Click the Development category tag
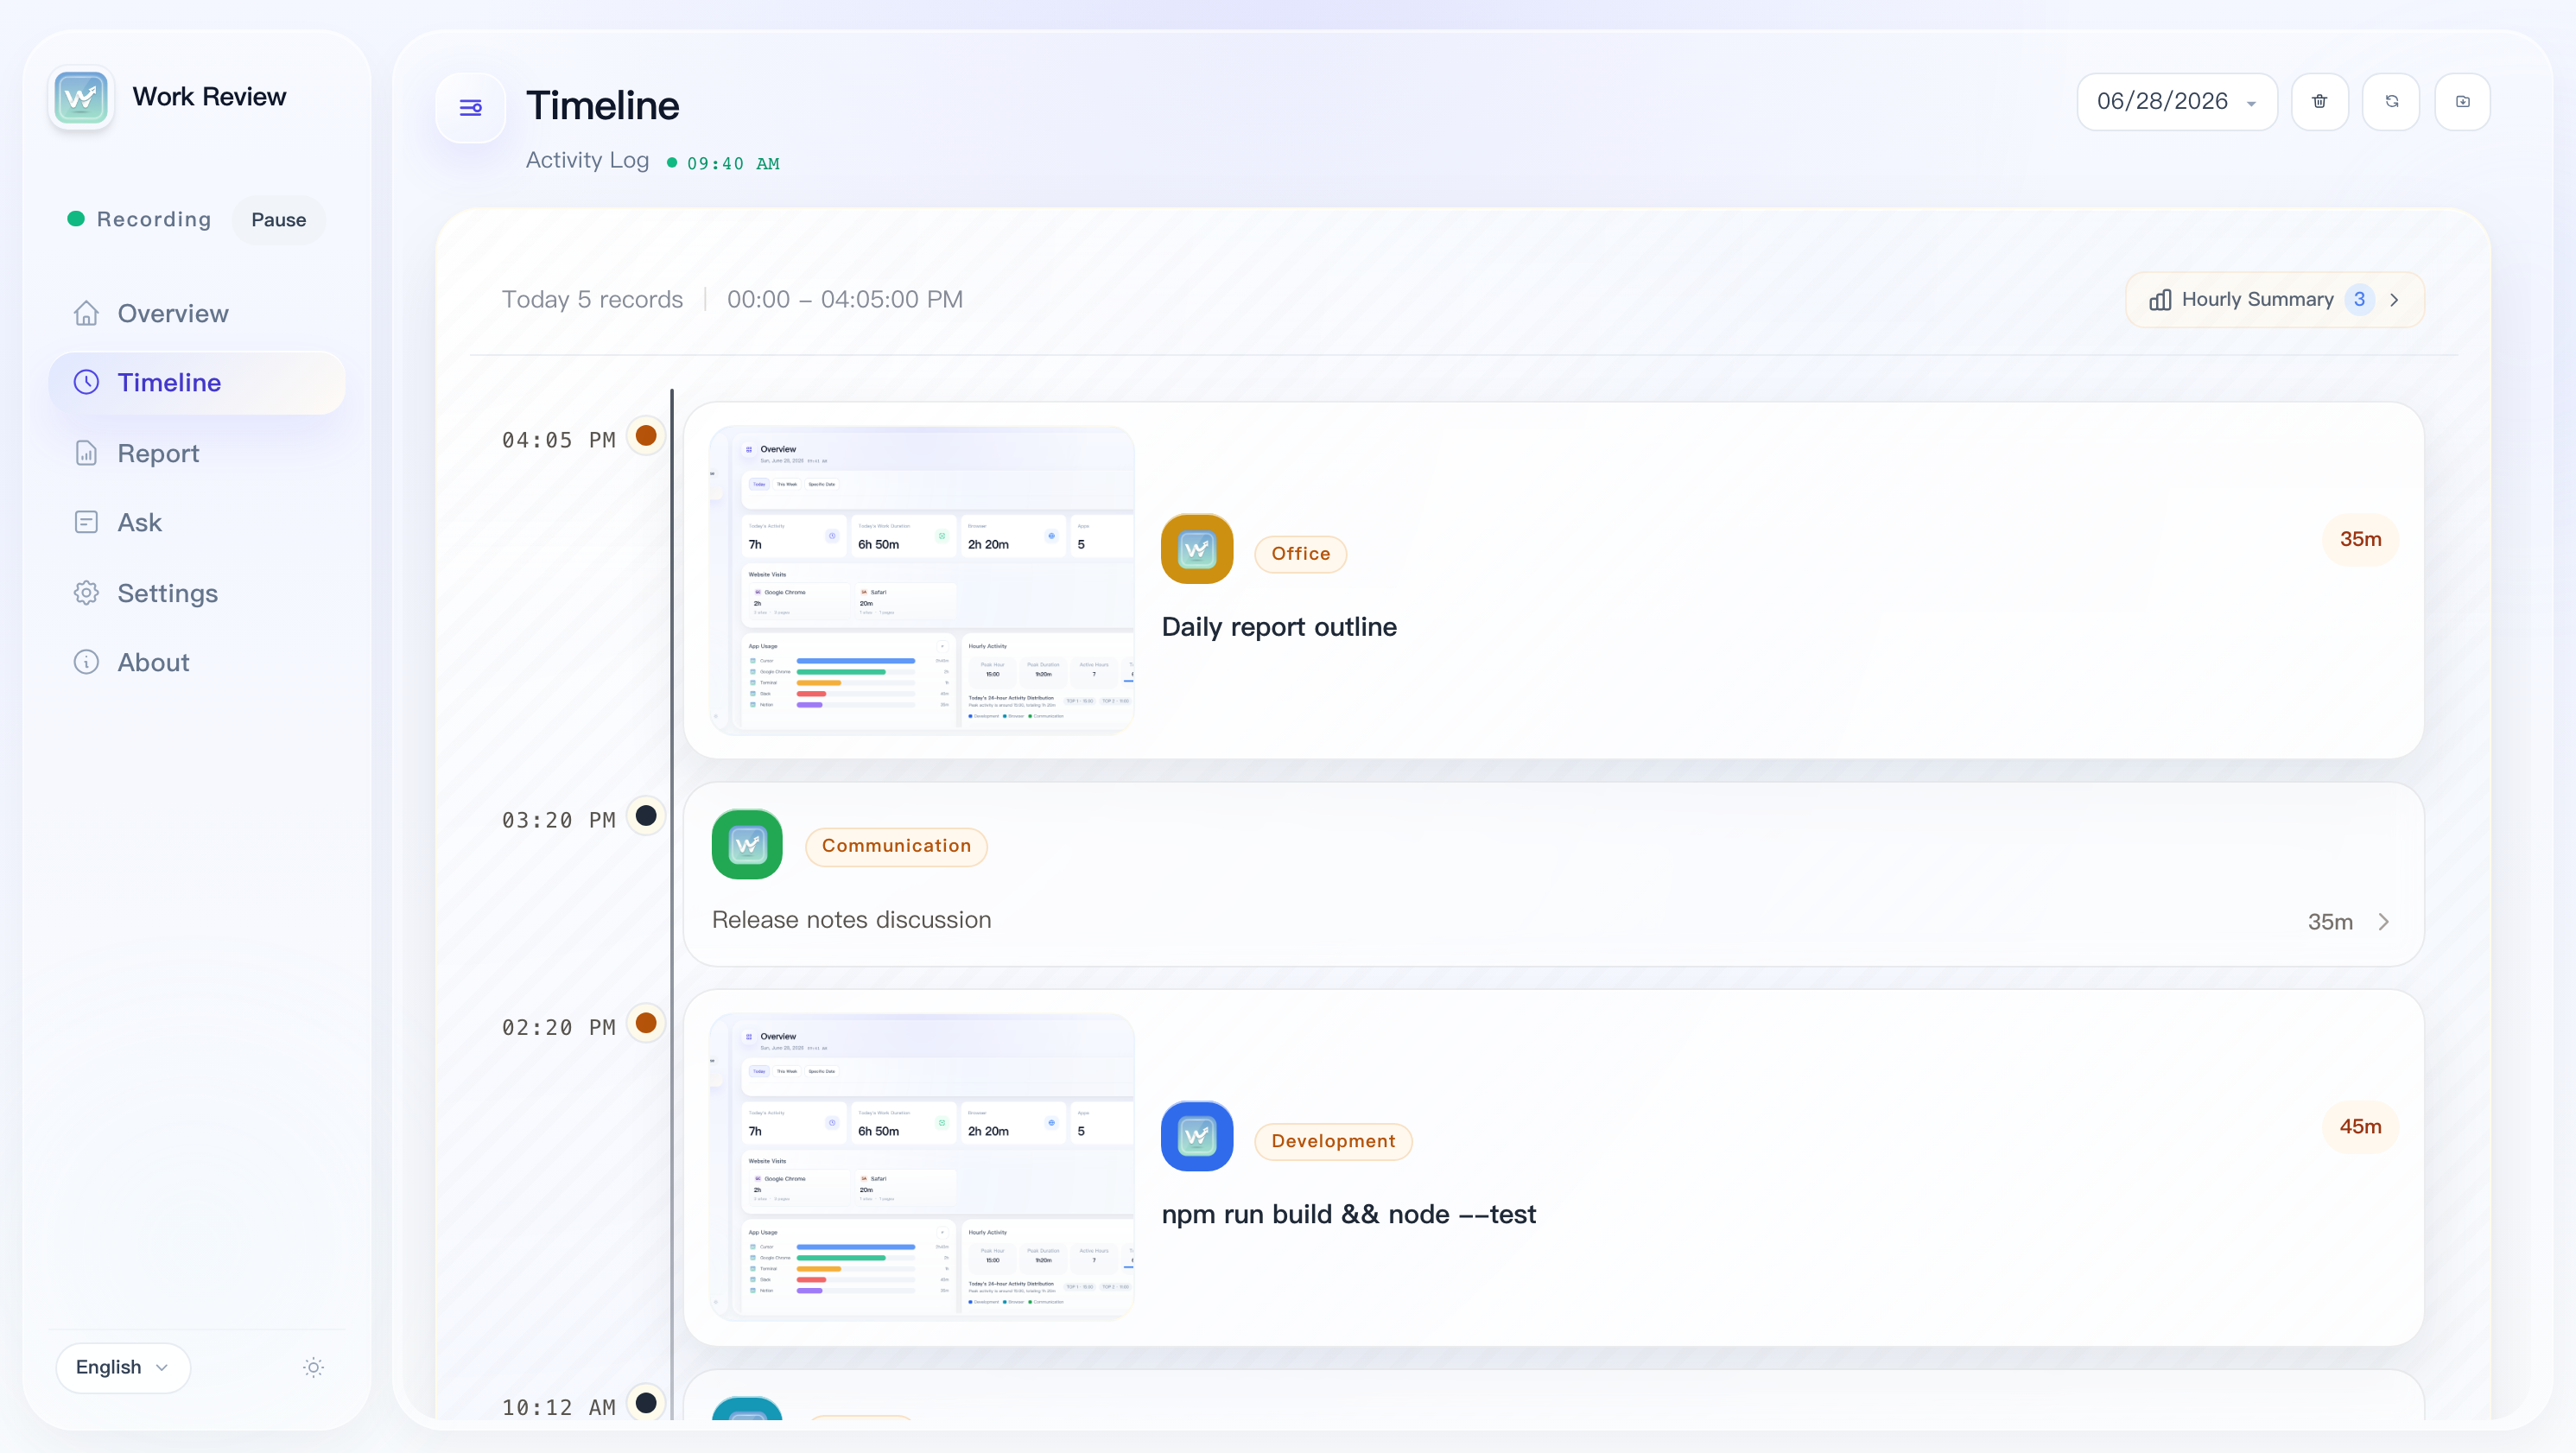 click(x=1332, y=1141)
